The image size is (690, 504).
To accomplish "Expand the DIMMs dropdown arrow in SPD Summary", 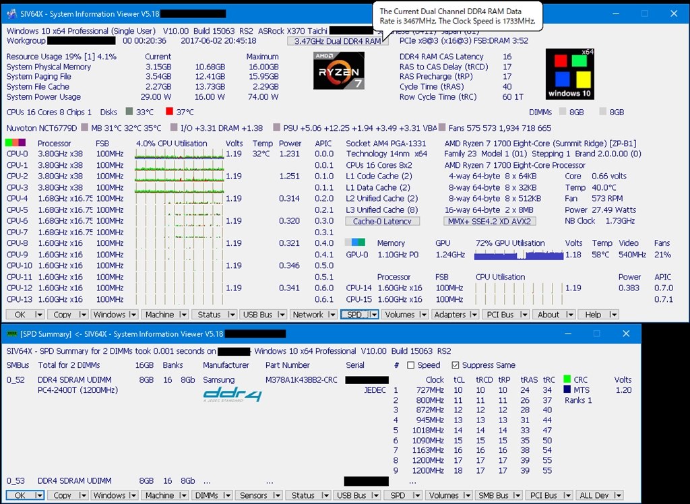I will 228,495.
